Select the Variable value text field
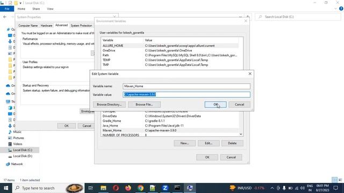 (x=187, y=94)
